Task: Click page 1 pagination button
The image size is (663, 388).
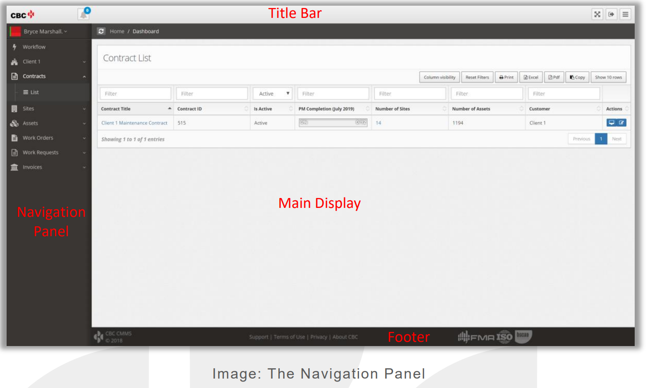Action: (601, 139)
